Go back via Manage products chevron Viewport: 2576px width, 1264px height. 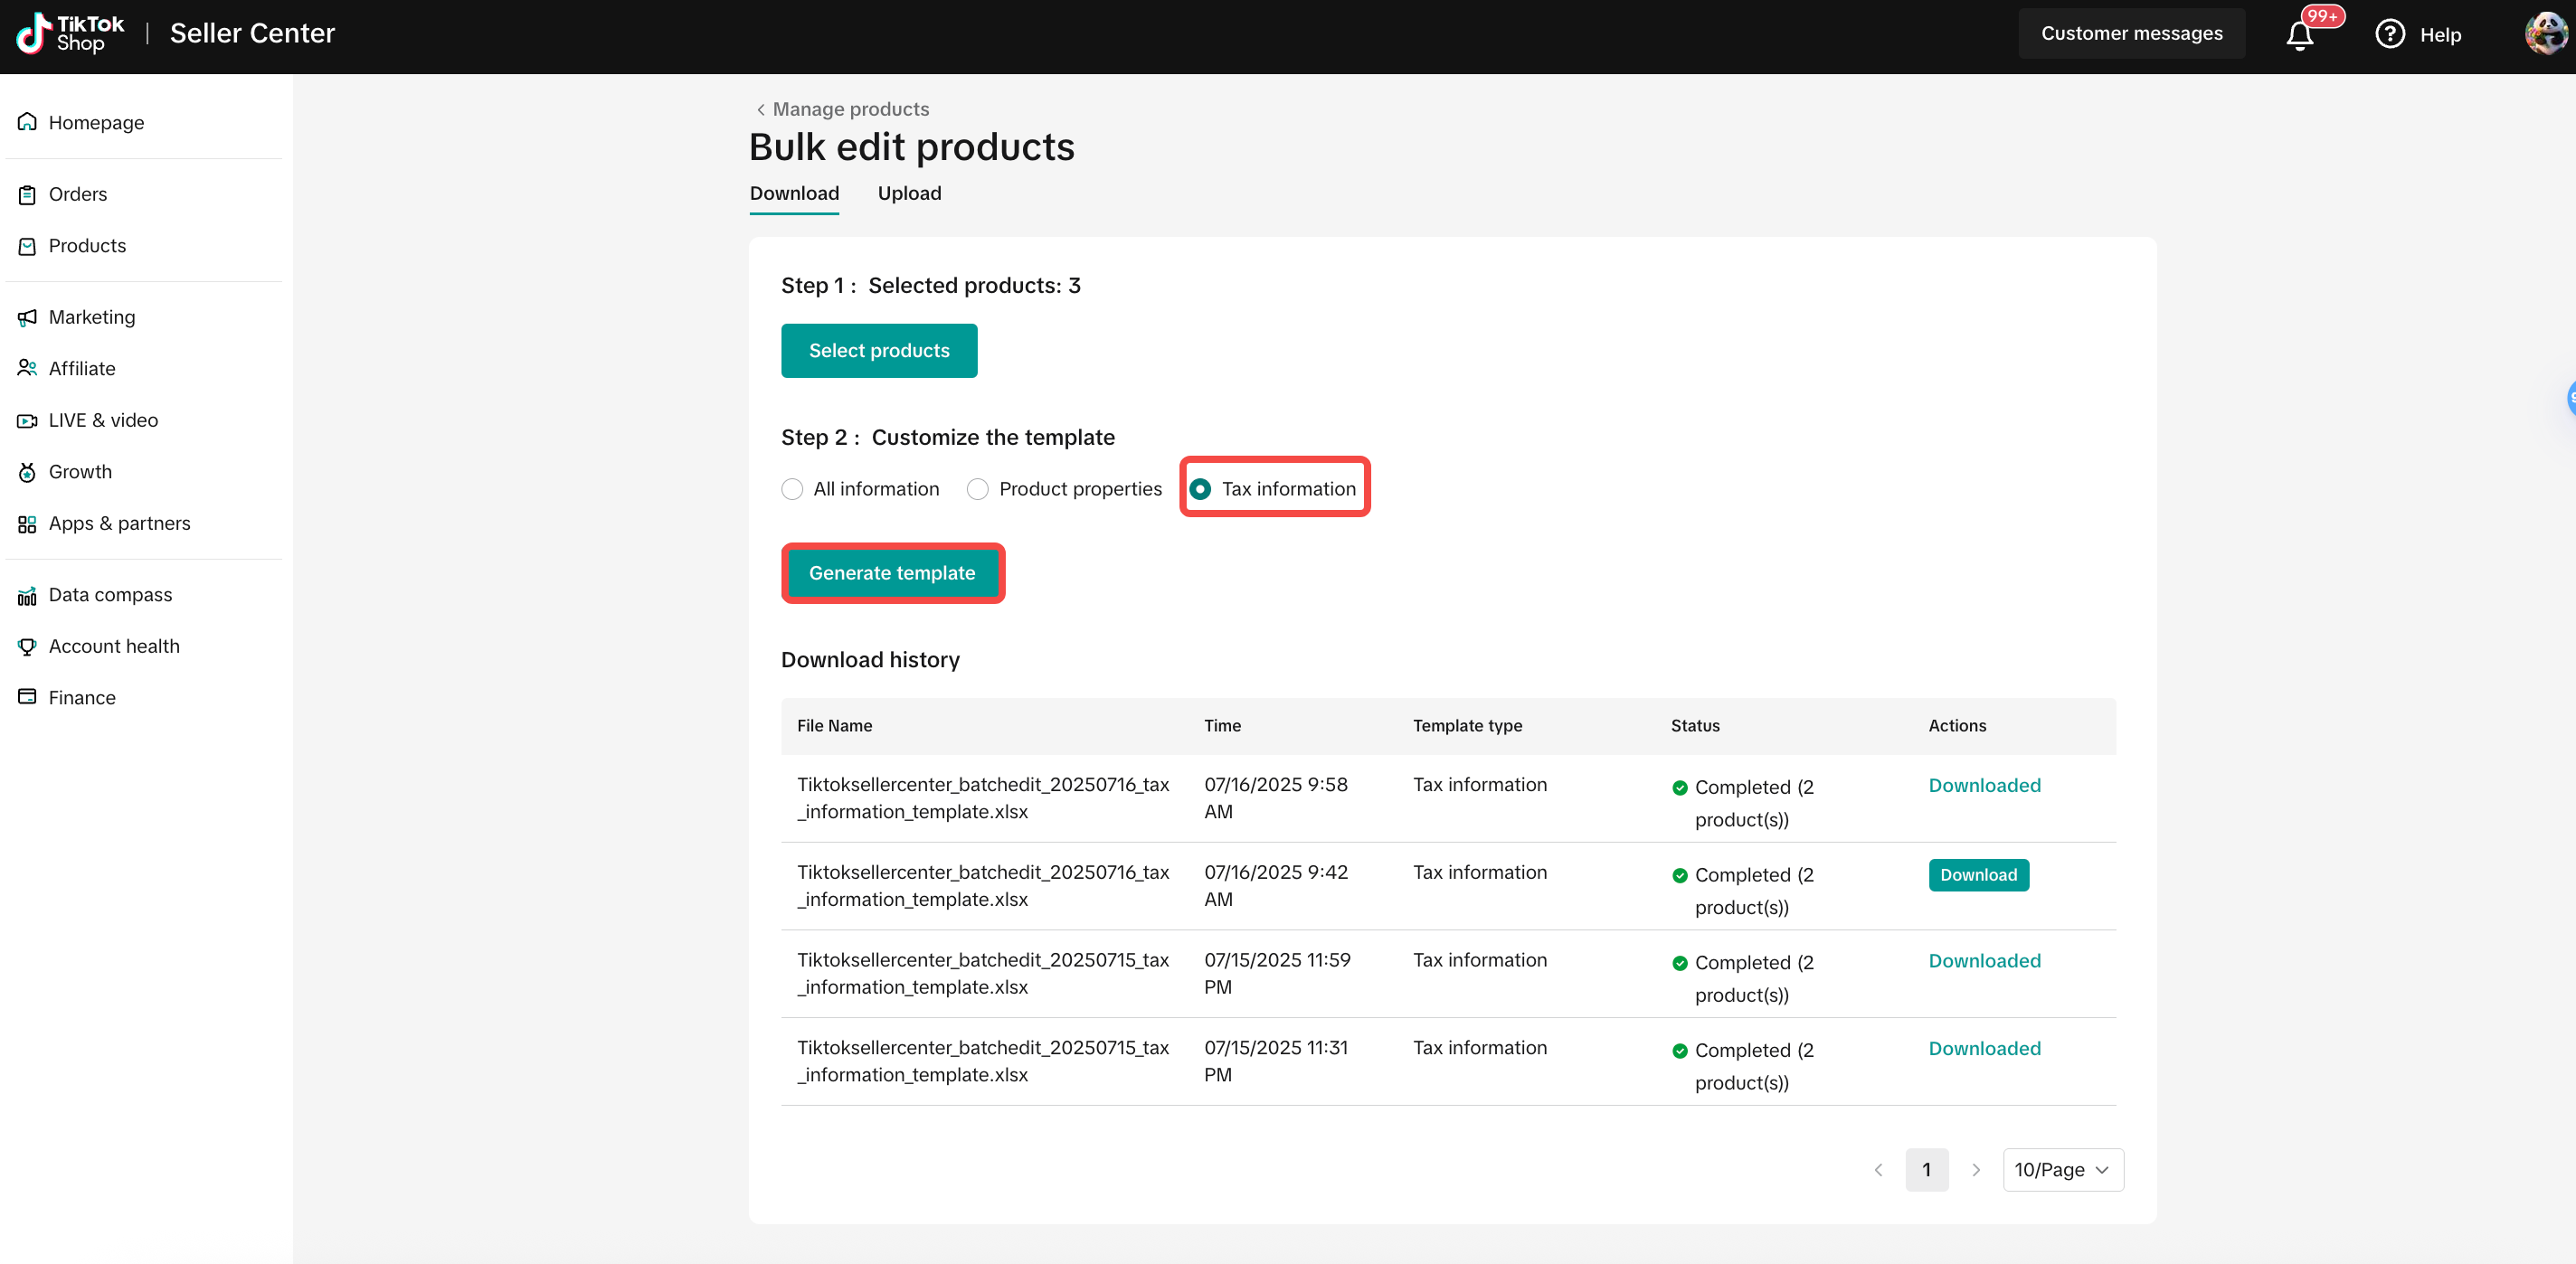[761, 109]
